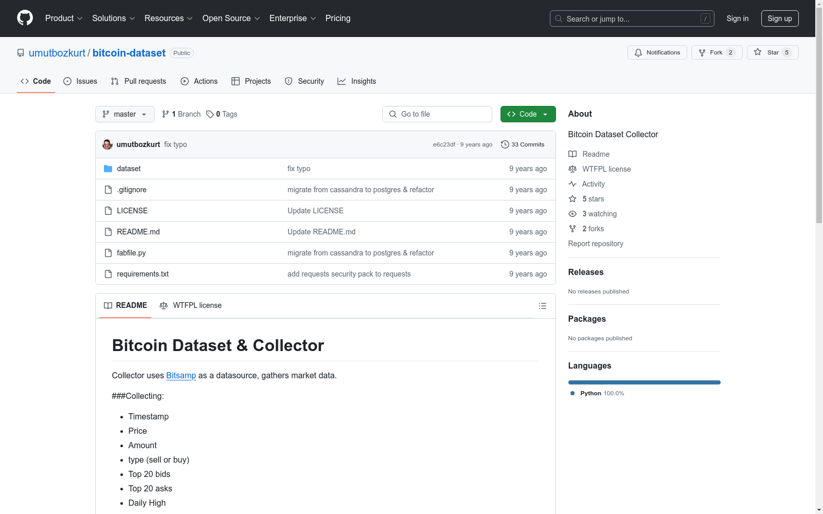
Task: Select the Code tab
Action: pos(36,81)
